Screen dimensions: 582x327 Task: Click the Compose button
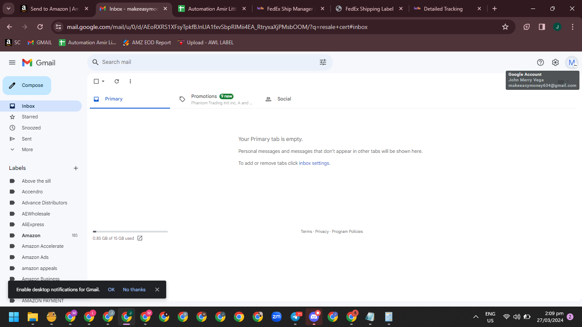27,86
